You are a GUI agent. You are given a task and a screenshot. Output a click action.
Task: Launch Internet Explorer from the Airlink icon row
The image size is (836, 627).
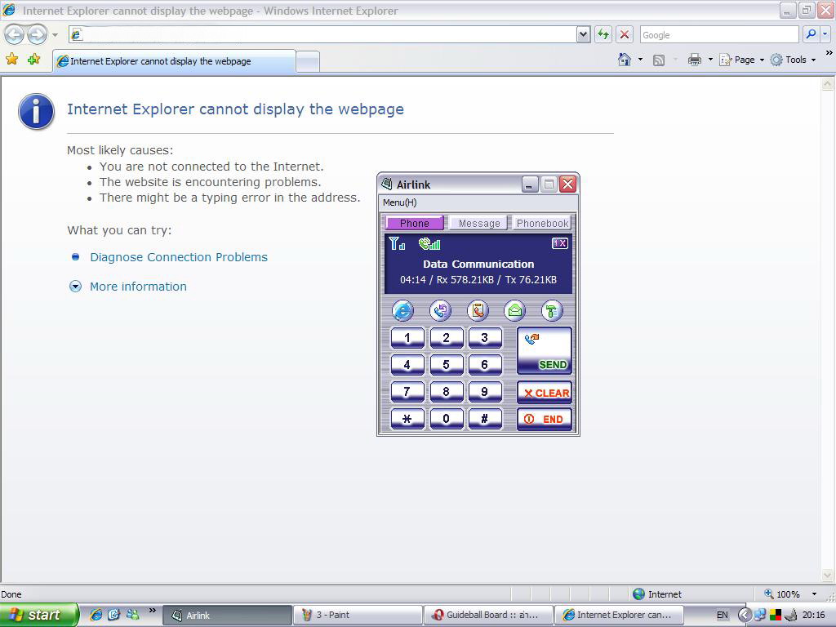click(x=402, y=310)
